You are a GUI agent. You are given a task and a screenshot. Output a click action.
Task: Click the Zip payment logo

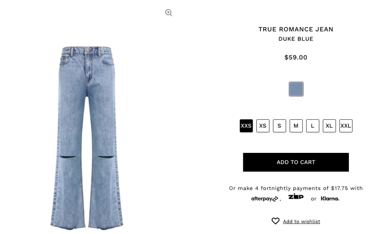(296, 196)
